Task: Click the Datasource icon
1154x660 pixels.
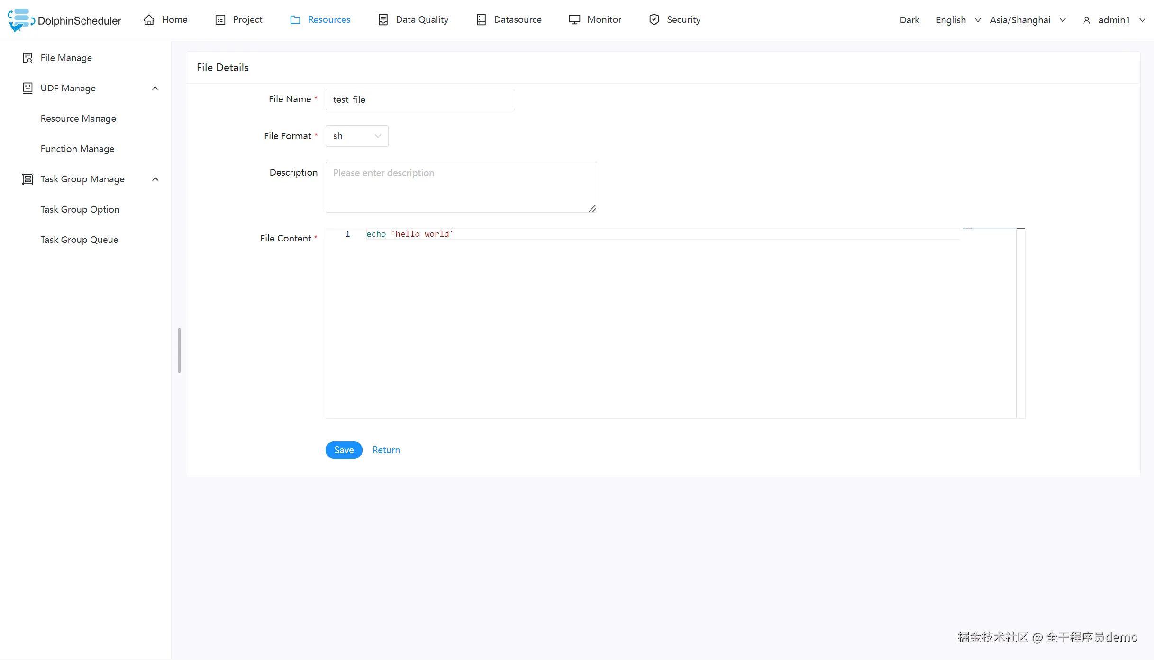Action: click(481, 19)
